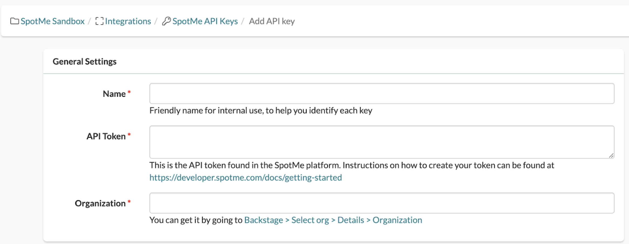Open the SpotMe Sandbox breadcrumb link
Viewport: 629px width, 244px height.
pos(53,21)
